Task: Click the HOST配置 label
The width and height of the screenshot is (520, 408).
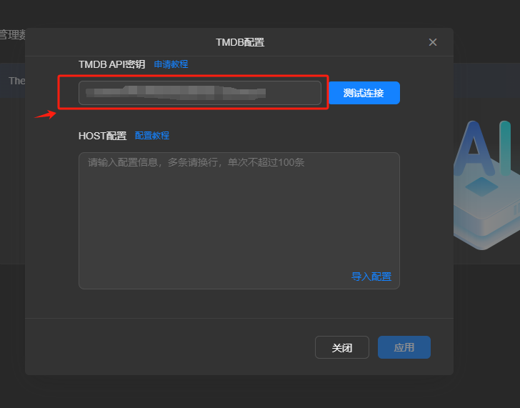Action: pos(102,136)
